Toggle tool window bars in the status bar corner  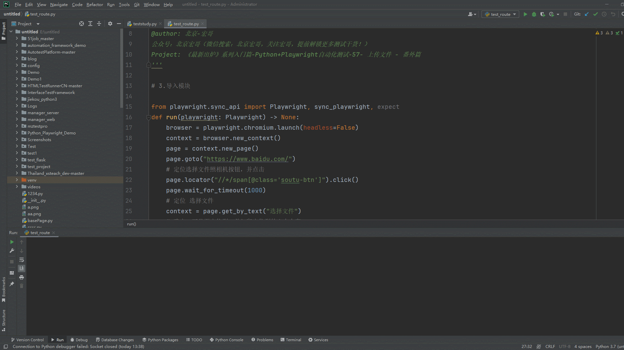pos(6,346)
